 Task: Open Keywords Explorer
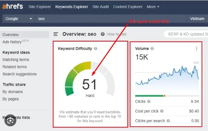tap(72, 7)
